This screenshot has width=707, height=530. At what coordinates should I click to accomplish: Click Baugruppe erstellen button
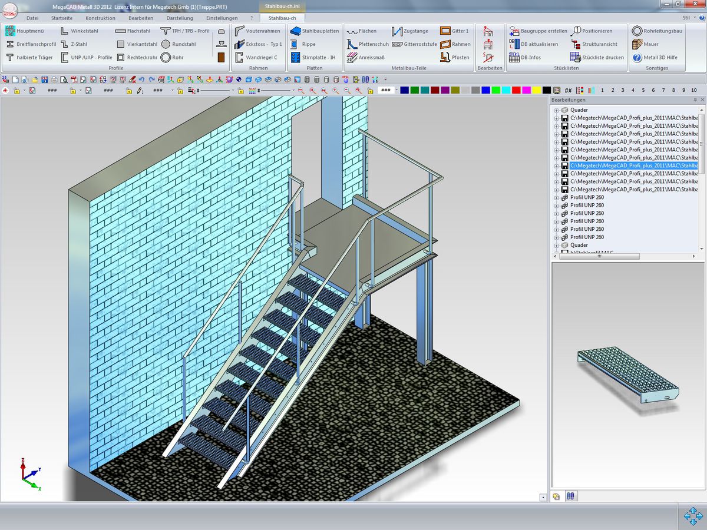(538, 31)
